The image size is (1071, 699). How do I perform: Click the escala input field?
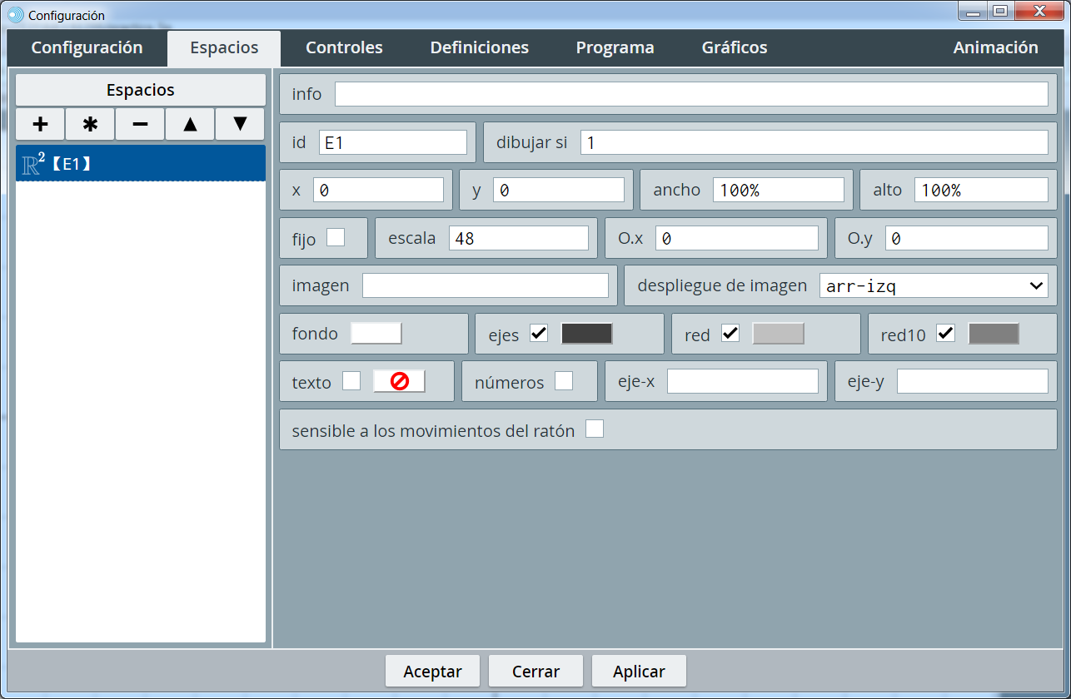coord(518,238)
